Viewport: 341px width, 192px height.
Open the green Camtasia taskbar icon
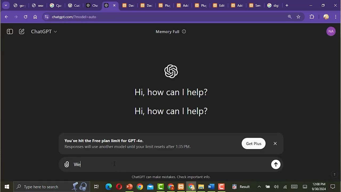(161, 187)
